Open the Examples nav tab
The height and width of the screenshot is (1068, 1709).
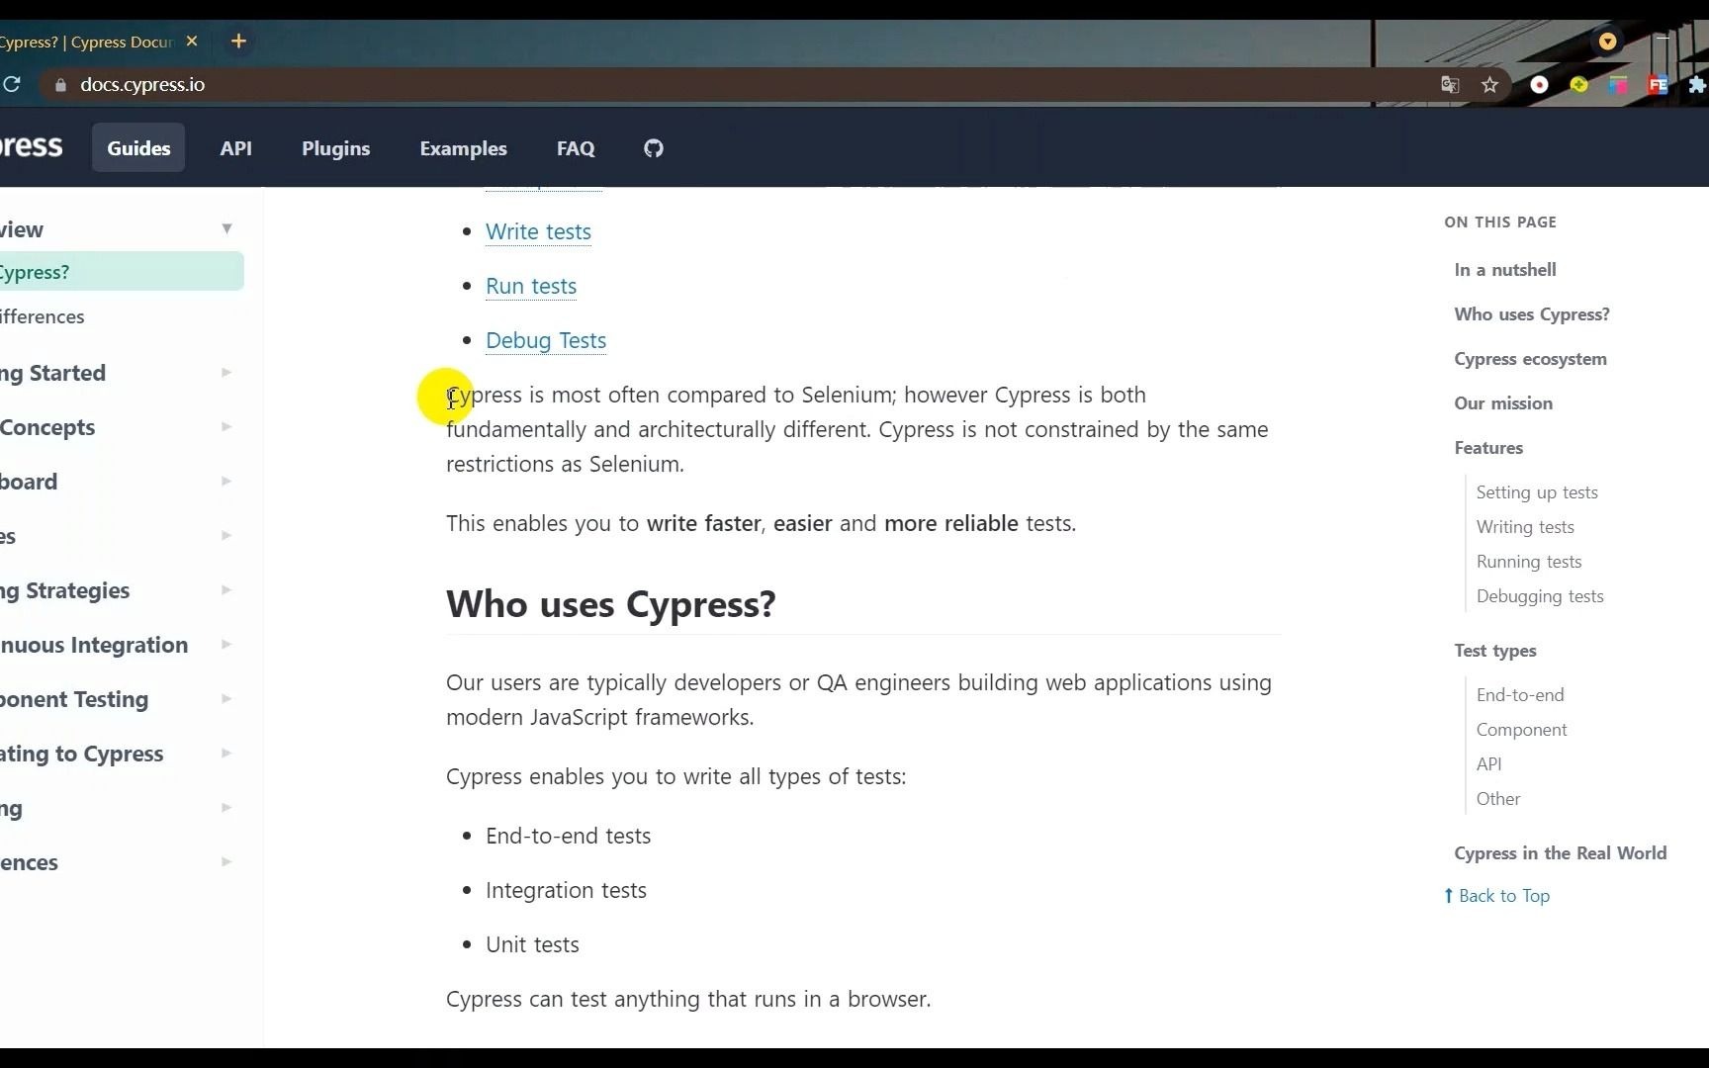pyautogui.click(x=463, y=148)
